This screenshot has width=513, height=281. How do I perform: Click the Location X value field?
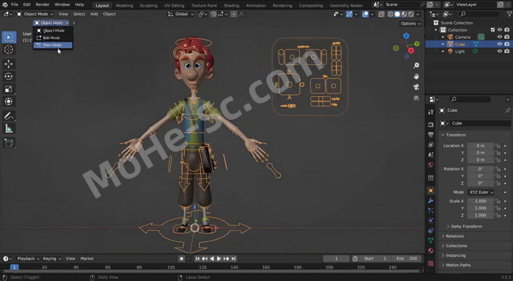pos(480,145)
